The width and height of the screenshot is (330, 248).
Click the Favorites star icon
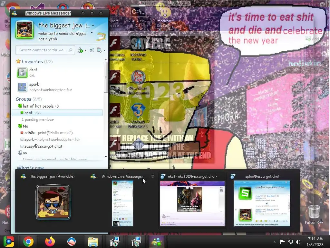point(18,61)
